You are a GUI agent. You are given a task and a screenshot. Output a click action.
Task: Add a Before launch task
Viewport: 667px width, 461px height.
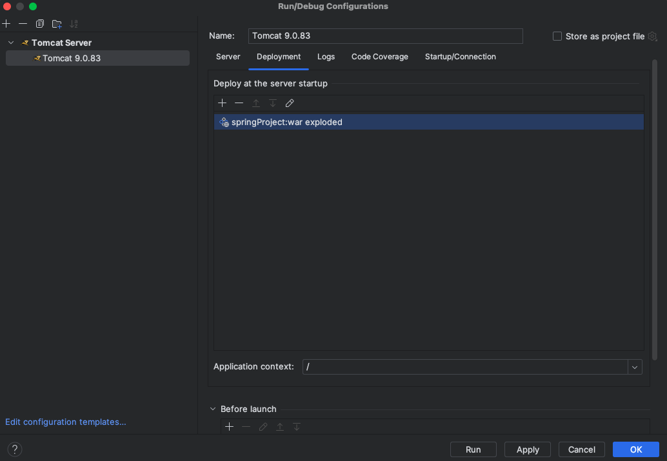[x=229, y=427]
